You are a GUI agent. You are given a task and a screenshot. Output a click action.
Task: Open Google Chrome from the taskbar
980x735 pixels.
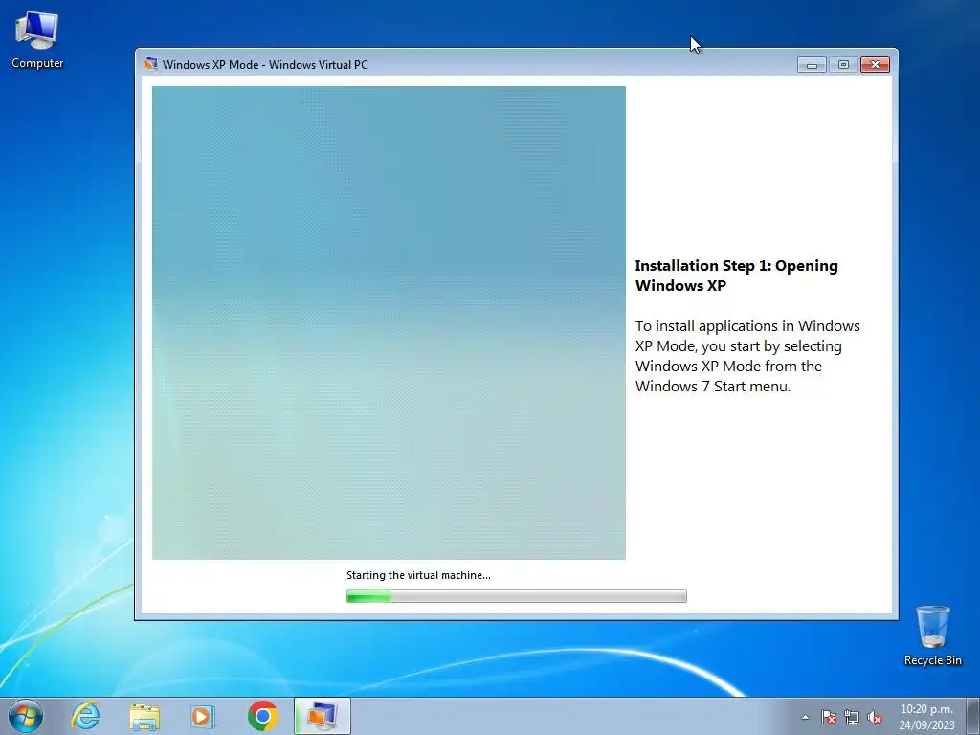pyautogui.click(x=262, y=716)
